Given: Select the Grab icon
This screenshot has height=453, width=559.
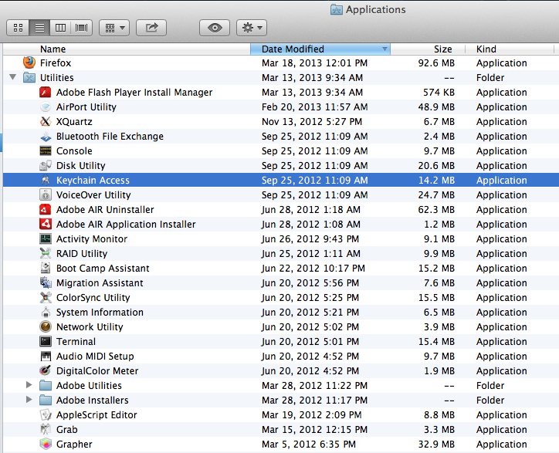Looking at the screenshot, I should coord(46,429).
